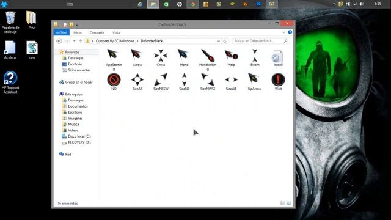The width and height of the screenshot is (391, 220).
Task: Open Explorer help question mark
Action: (x=290, y=32)
